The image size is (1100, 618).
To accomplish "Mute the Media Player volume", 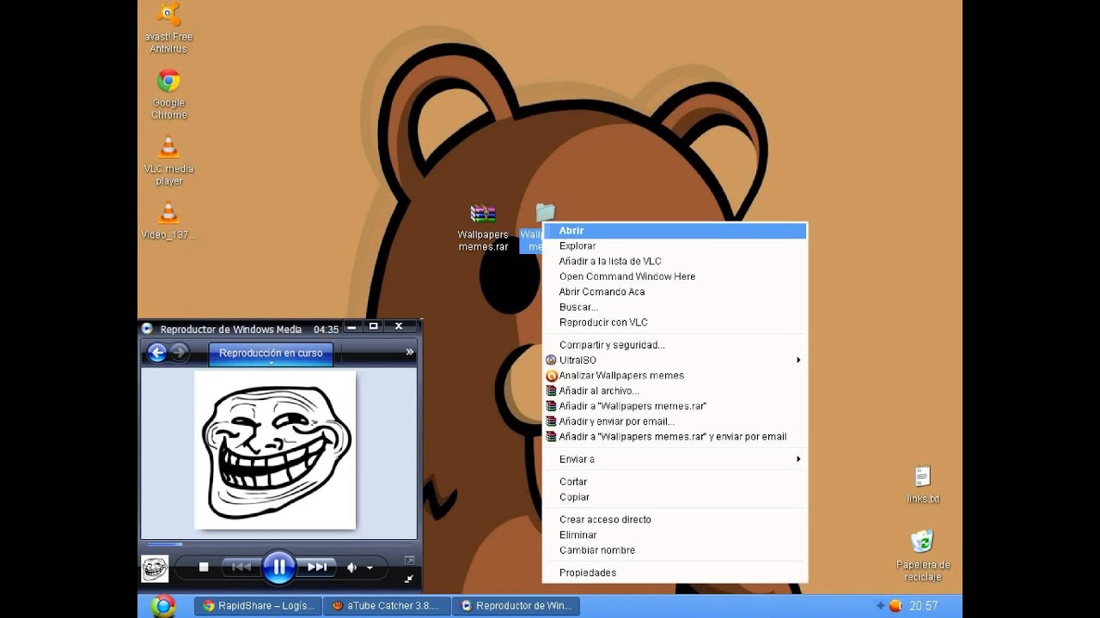I will pyautogui.click(x=351, y=567).
